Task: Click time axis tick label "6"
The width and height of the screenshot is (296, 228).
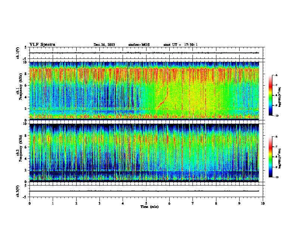Action: pyautogui.click(x=169, y=203)
